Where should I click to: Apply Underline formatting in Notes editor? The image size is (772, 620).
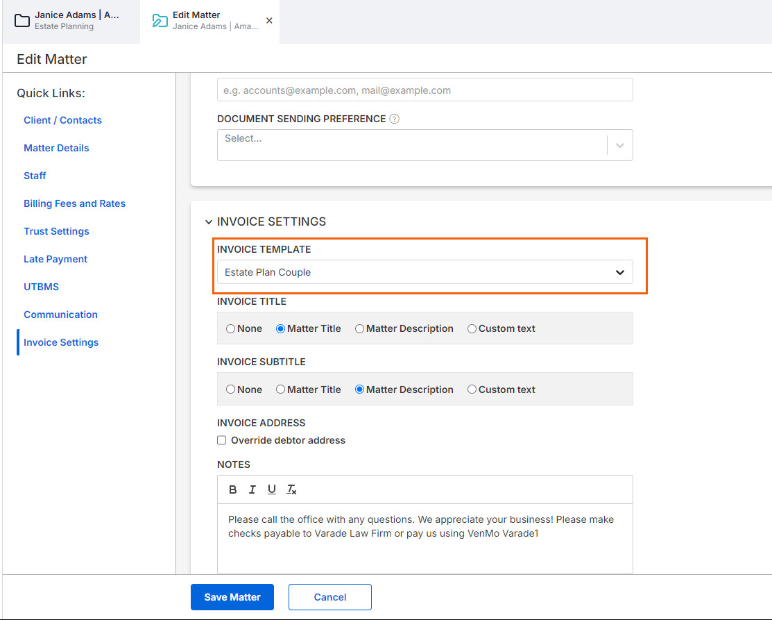coord(272,489)
